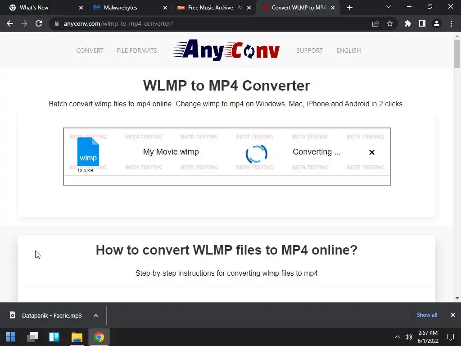Screen dimensions: 461x346
Task: Open the Extensions puzzle icon
Action: pyautogui.click(x=408, y=23)
